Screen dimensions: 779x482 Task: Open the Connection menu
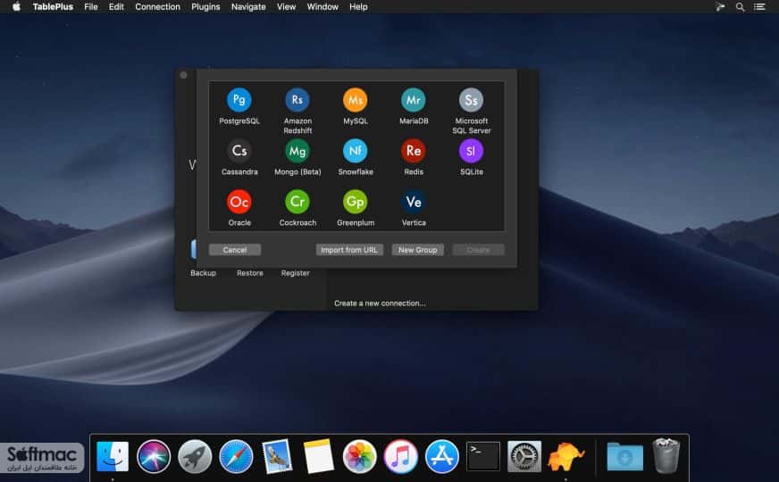(157, 7)
